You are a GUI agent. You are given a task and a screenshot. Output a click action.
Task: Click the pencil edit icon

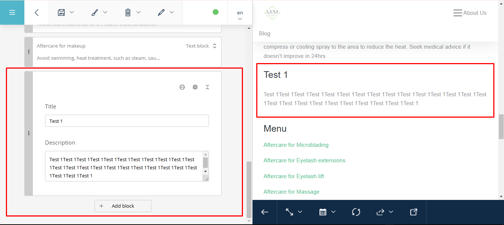(161, 13)
